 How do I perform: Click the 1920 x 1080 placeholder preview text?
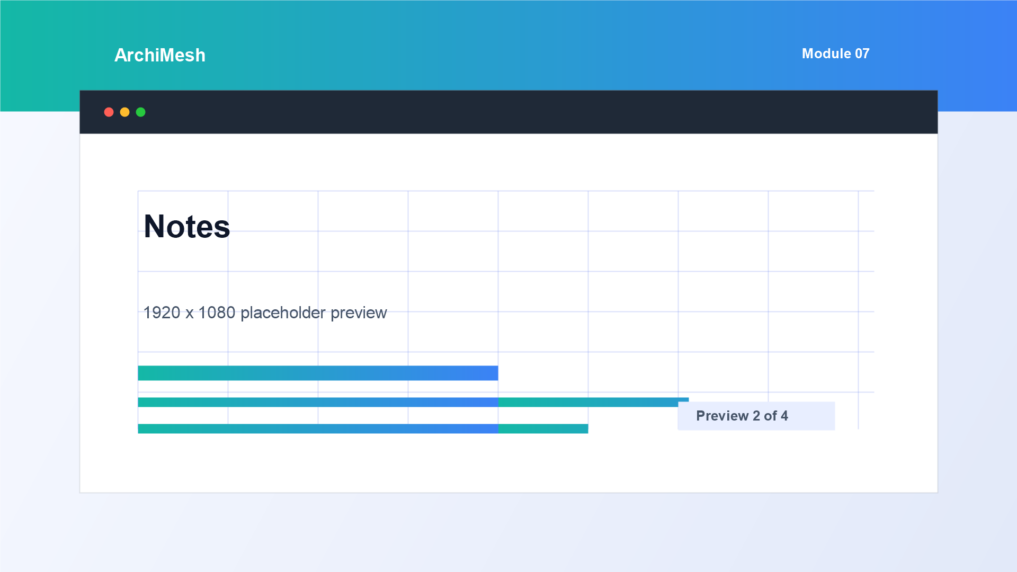pos(265,312)
